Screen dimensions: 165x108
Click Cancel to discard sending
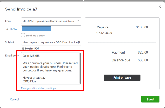coord(14,99)
